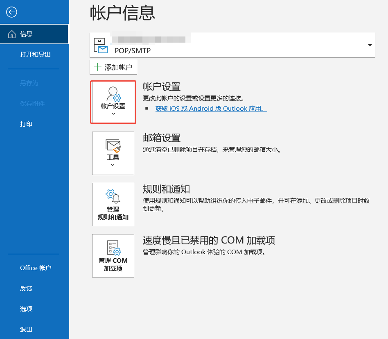This screenshot has width=388, height=339.
Task: Click description 管理影响你的 Outlook 体验
Action: [204, 252]
